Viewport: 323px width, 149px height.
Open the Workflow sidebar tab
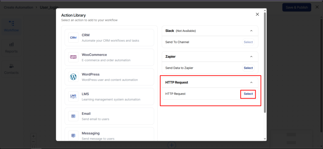pos(11,26)
